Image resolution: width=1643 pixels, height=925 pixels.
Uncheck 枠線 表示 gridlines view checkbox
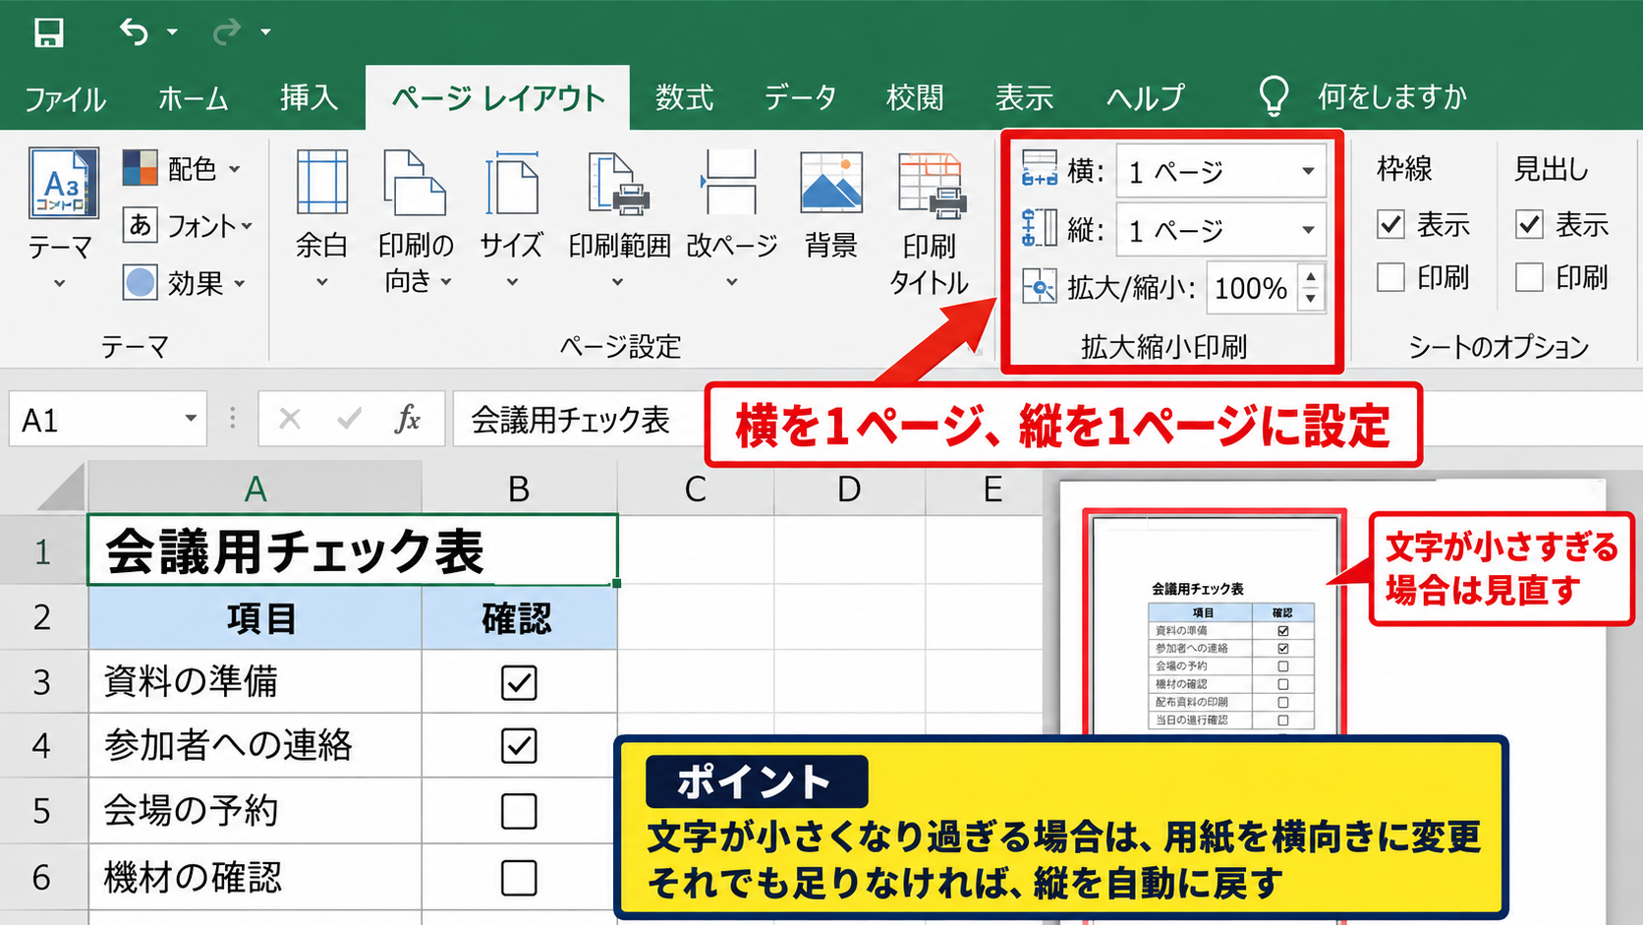1390,225
